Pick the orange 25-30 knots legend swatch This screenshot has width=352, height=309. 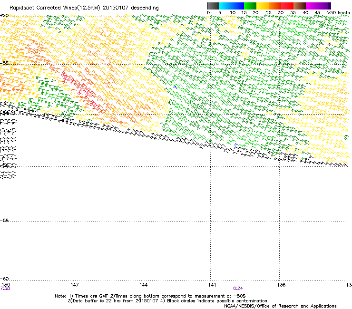[x=275, y=6]
